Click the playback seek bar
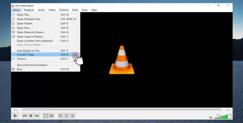243x123 pixels. click(121, 110)
